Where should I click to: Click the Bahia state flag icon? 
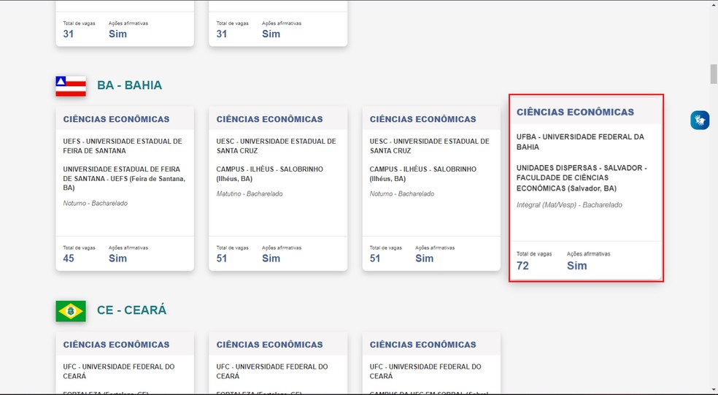click(71, 86)
